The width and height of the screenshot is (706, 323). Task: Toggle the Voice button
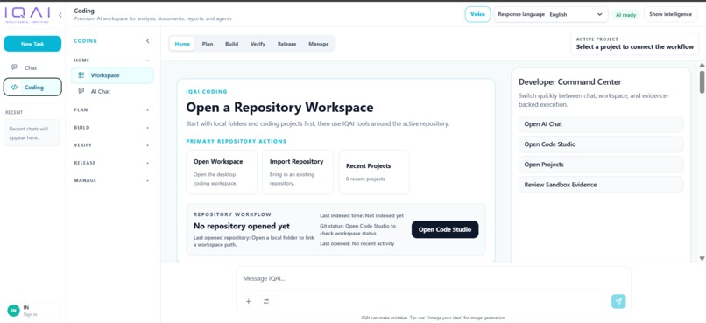477,14
